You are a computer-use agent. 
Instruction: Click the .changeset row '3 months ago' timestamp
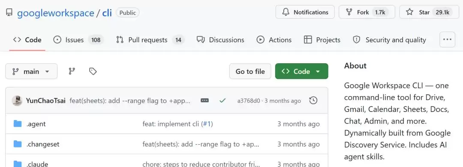[x=298, y=144]
